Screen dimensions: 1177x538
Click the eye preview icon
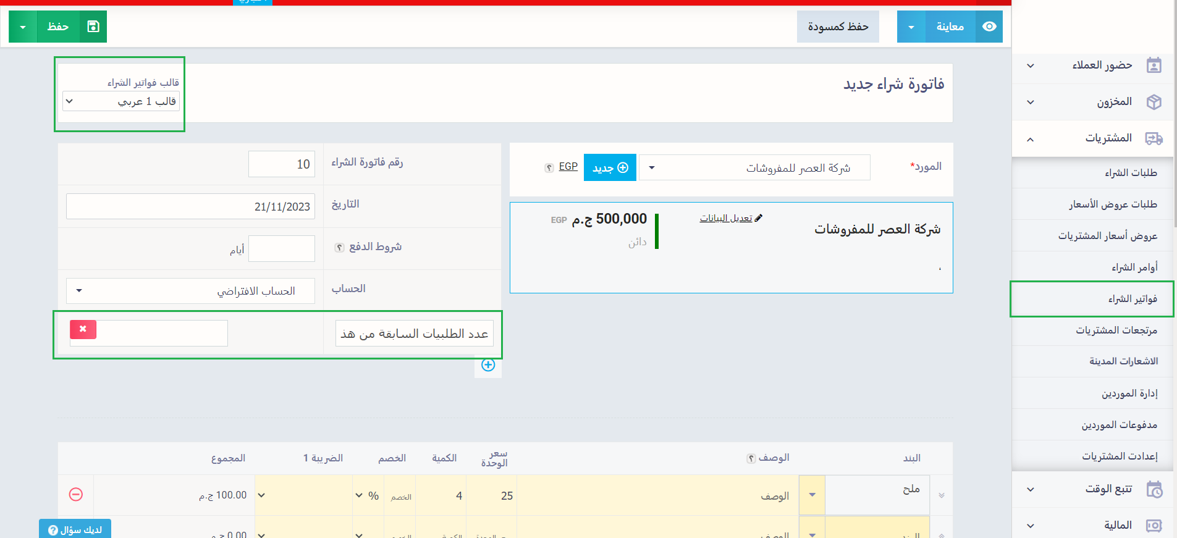(989, 27)
